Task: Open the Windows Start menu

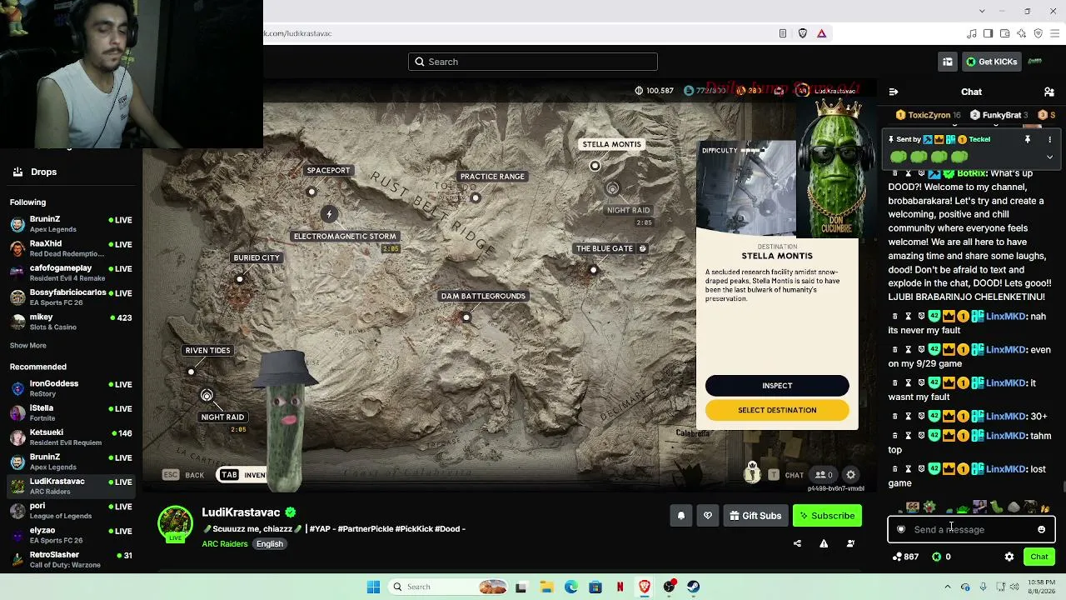Action: (x=373, y=587)
